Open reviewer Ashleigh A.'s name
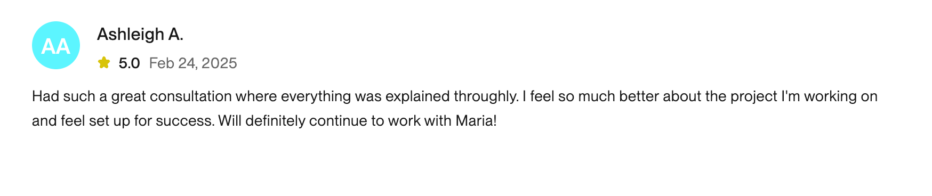 click(x=140, y=34)
